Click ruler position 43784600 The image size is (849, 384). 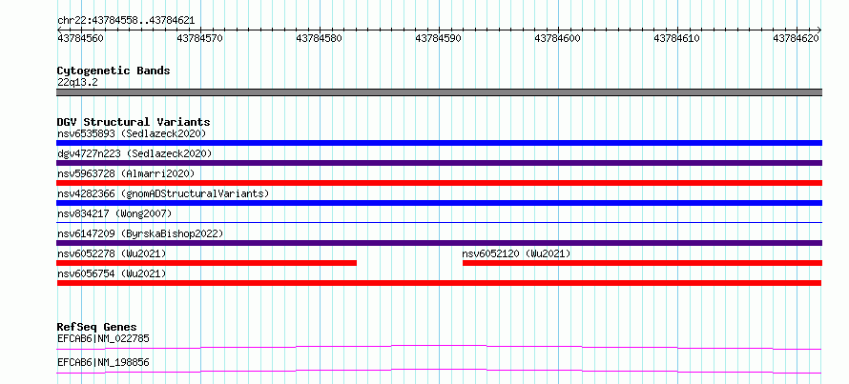[x=558, y=38]
